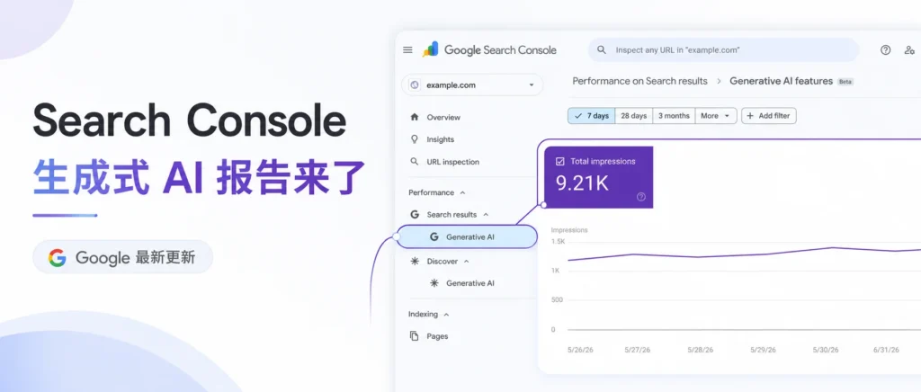Select the 28 days date range

pos(634,116)
